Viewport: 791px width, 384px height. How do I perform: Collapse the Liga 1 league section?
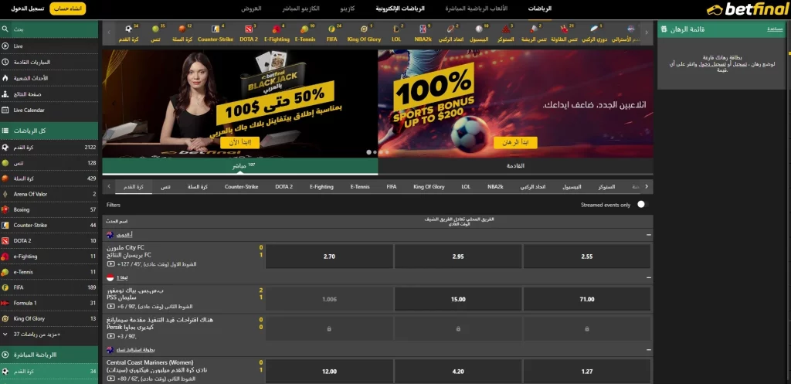click(x=648, y=277)
